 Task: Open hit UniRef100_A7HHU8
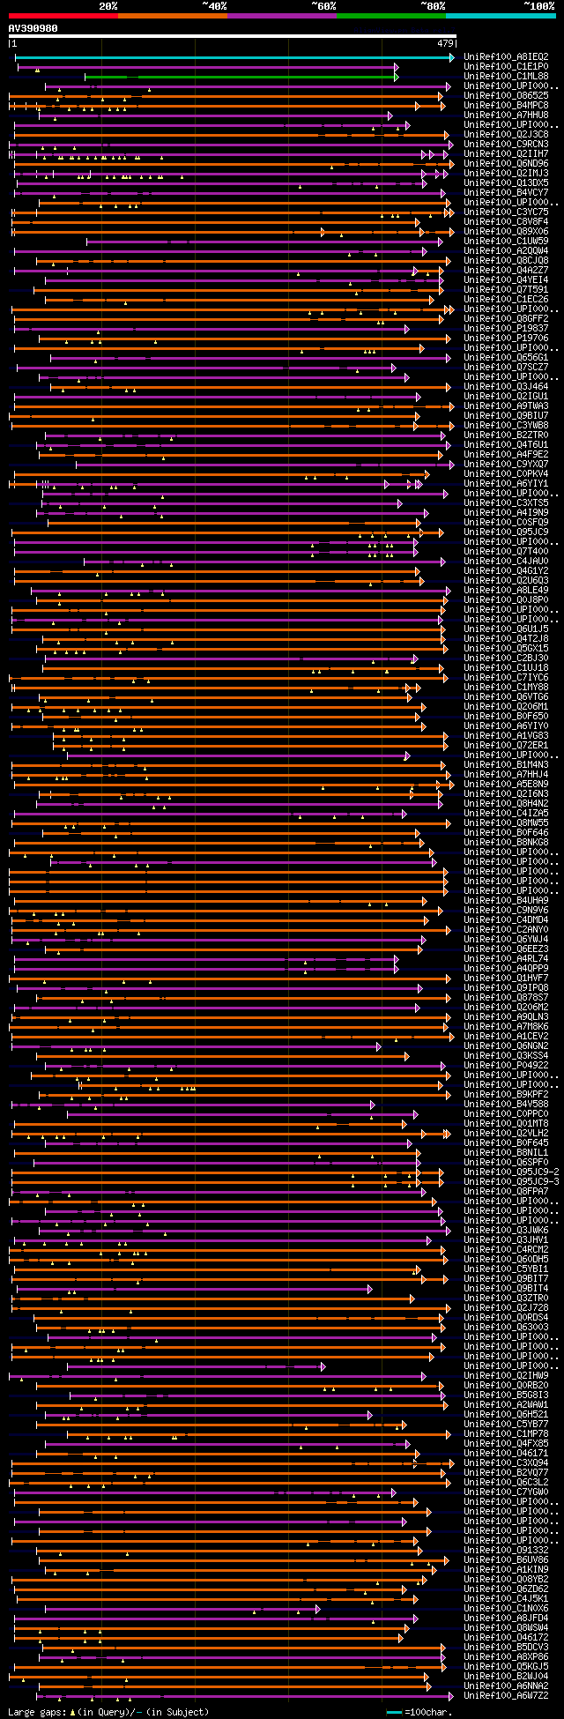506,115
